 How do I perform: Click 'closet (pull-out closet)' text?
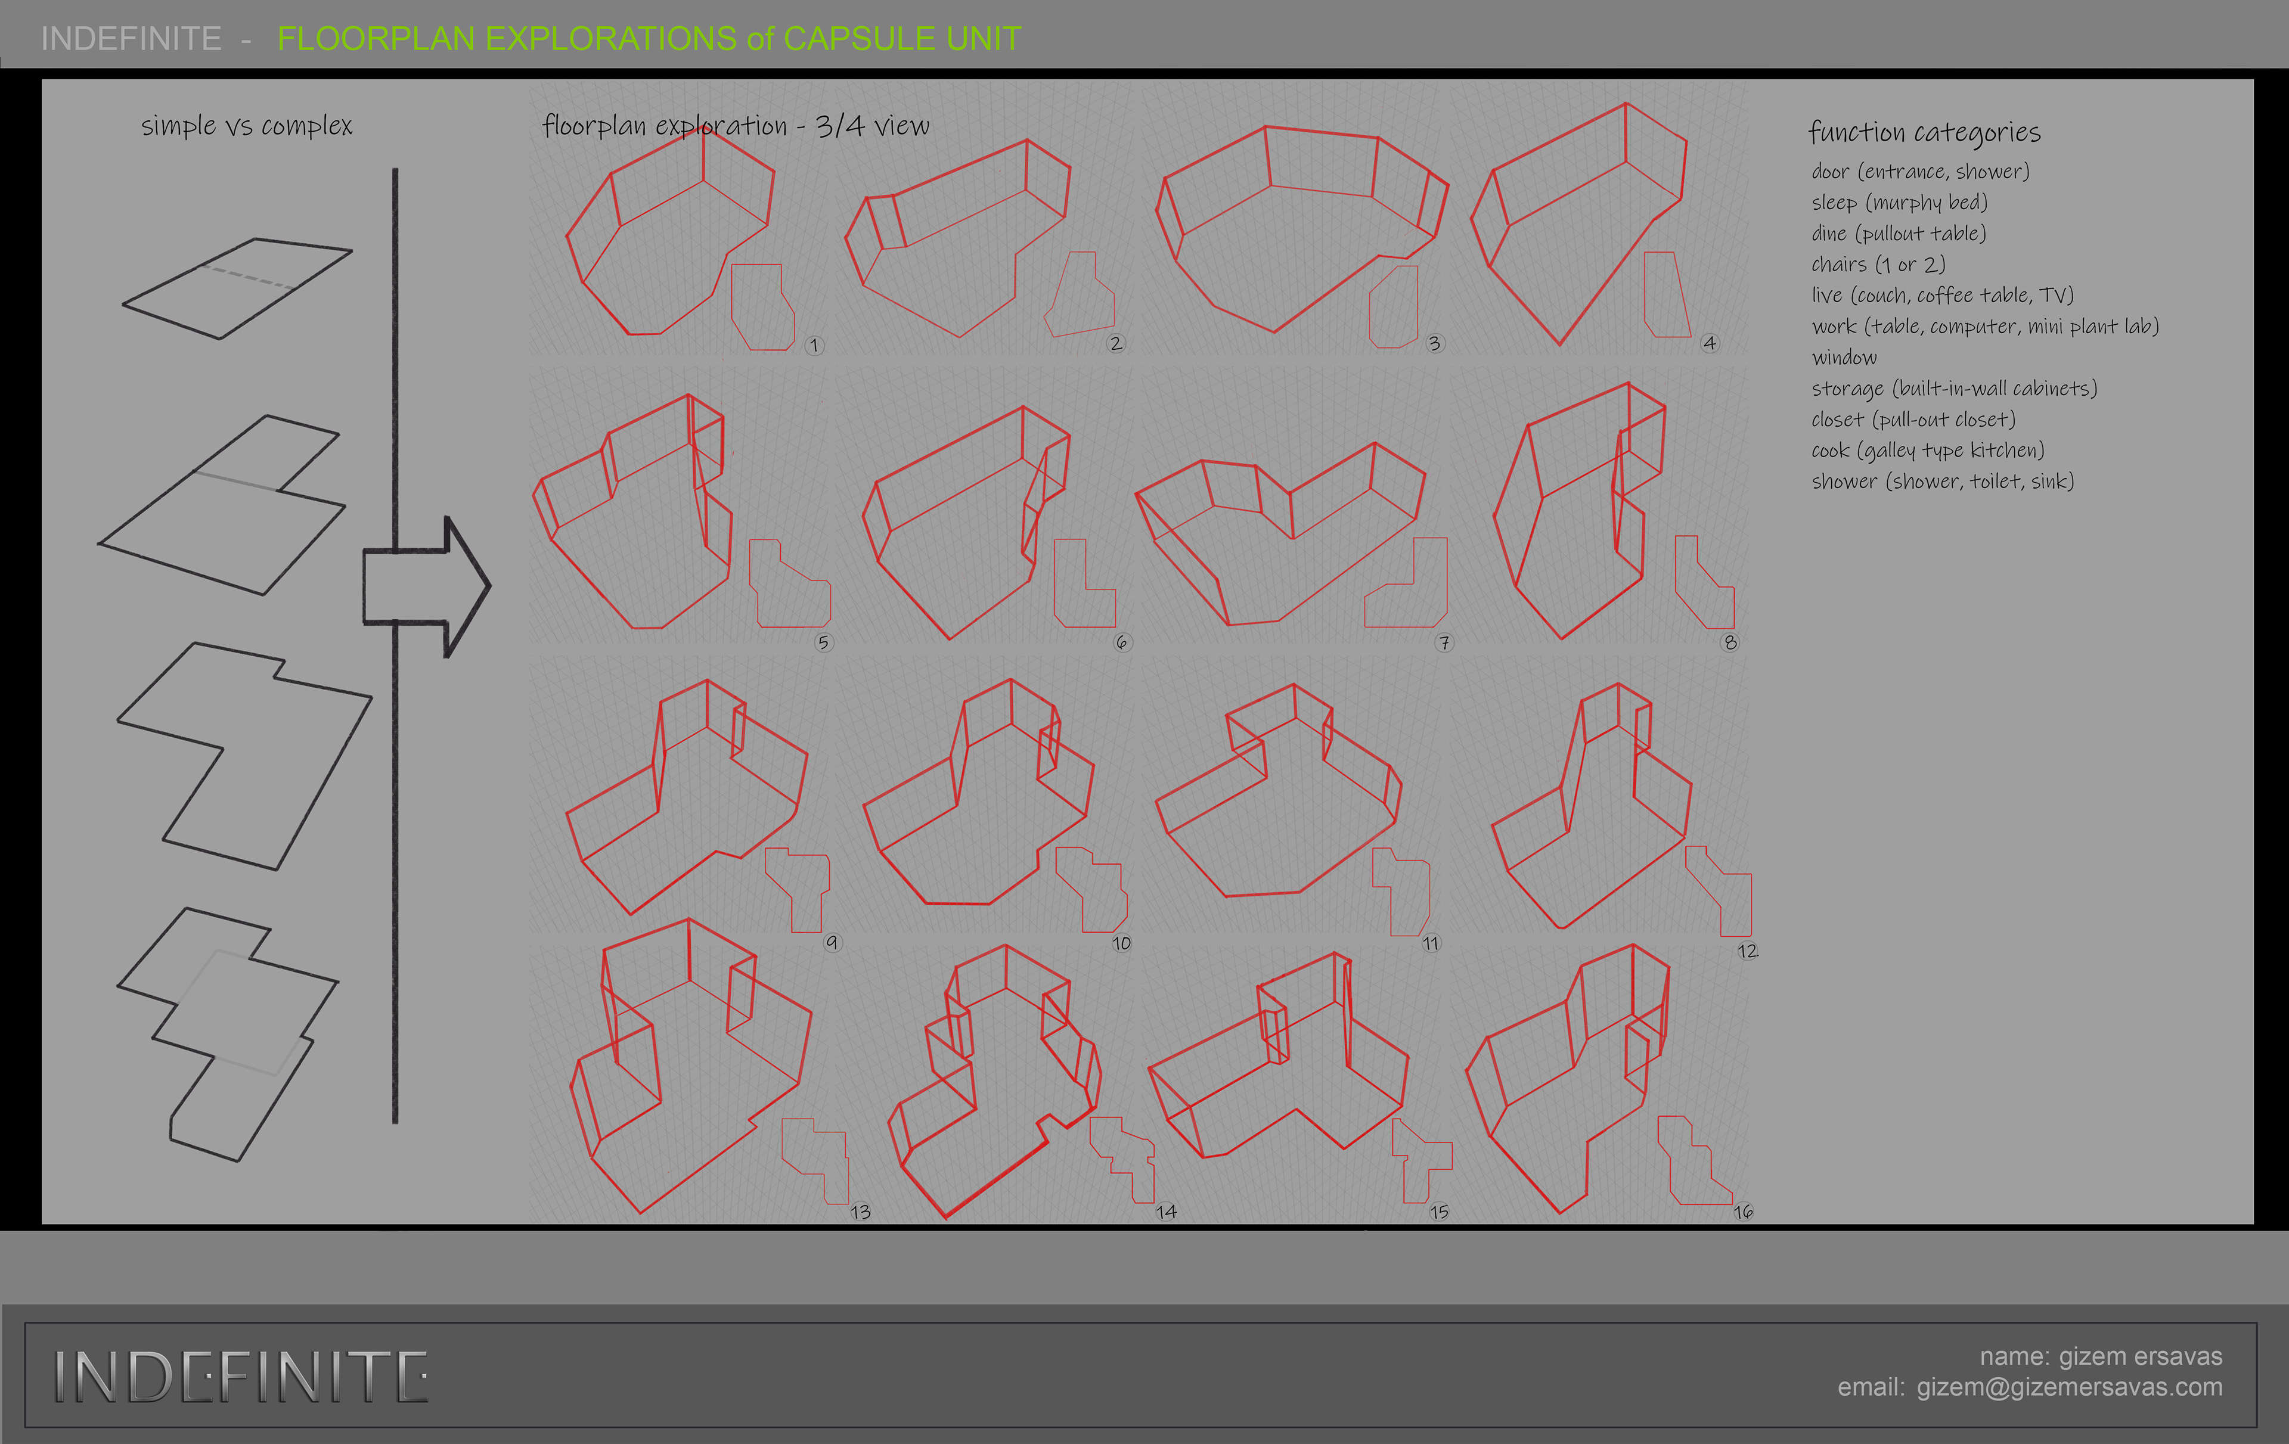click(1913, 419)
